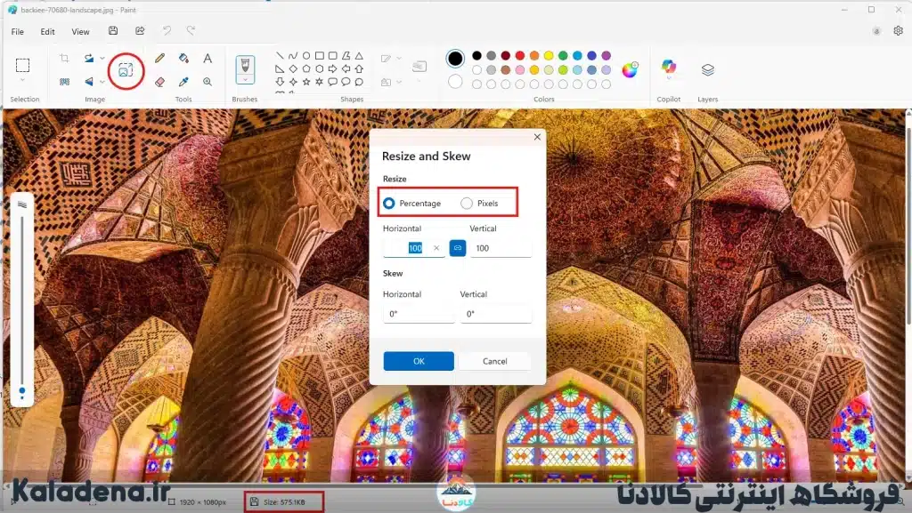Open the Edit colors wheel
912x513 pixels.
pos(630,69)
